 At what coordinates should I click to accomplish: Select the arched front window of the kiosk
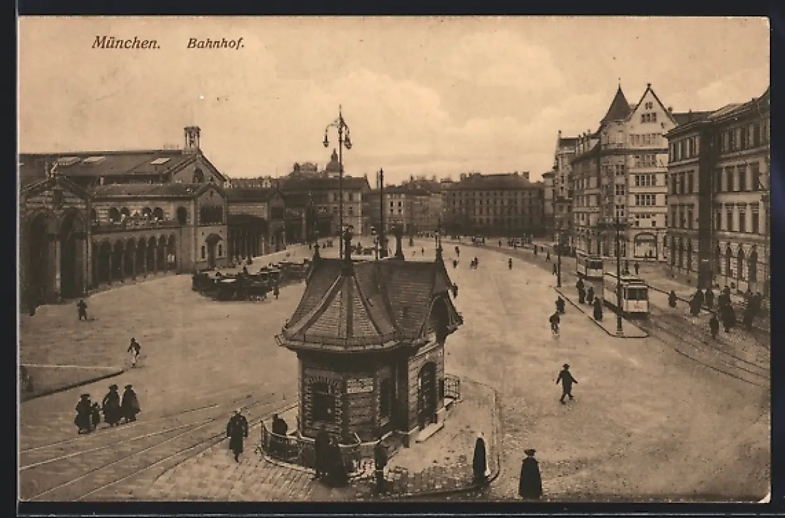point(323,401)
